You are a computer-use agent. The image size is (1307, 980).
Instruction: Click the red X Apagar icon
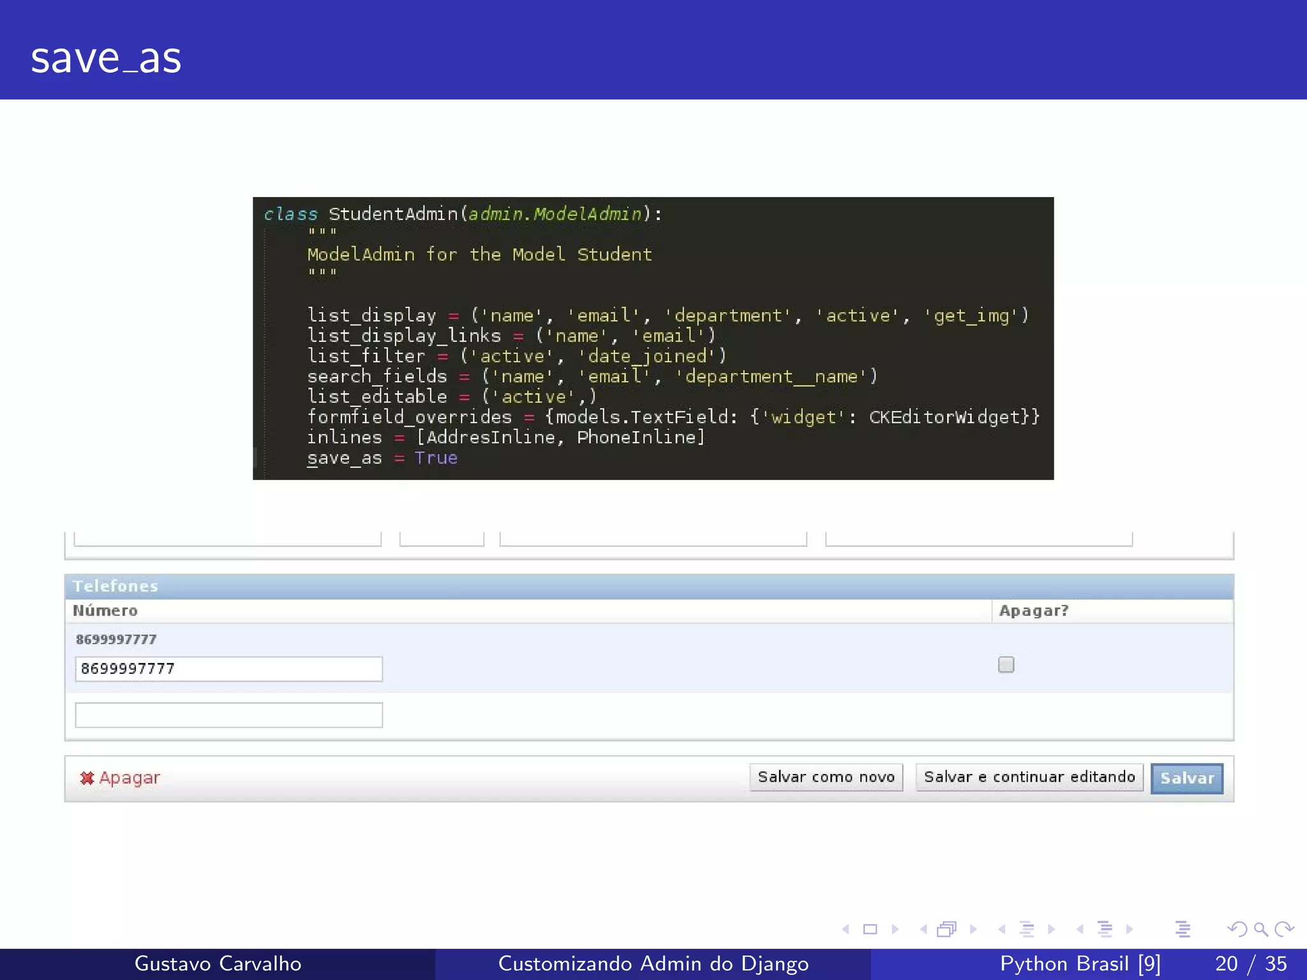(87, 778)
